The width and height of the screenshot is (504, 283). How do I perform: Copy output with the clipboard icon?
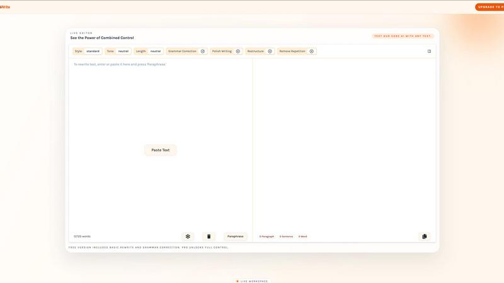click(424, 236)
